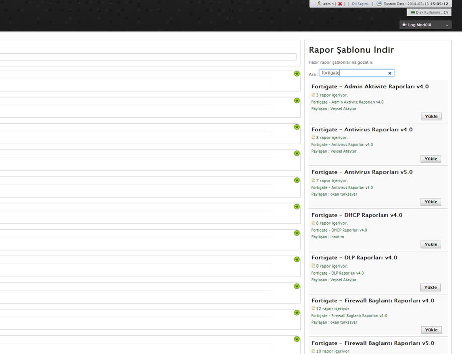Log out via the red X icon

pyautogui.click(x=340, y=4)
